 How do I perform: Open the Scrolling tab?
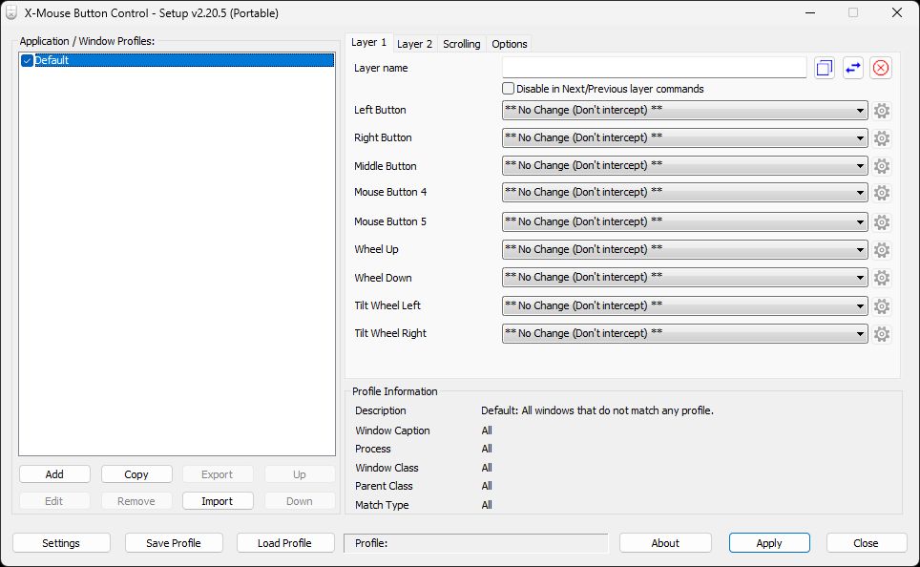click(462, 44)
